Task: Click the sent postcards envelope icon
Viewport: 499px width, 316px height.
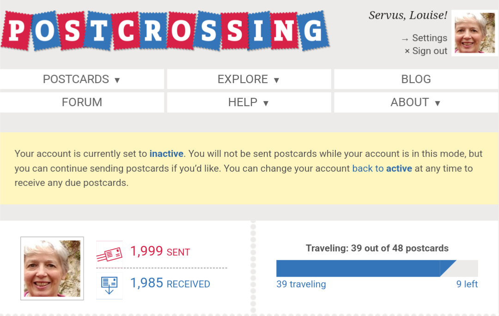Action: 109,254
